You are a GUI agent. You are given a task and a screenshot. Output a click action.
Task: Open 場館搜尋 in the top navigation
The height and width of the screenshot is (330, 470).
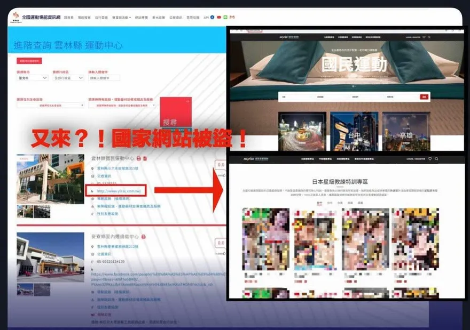coord(84,18)
